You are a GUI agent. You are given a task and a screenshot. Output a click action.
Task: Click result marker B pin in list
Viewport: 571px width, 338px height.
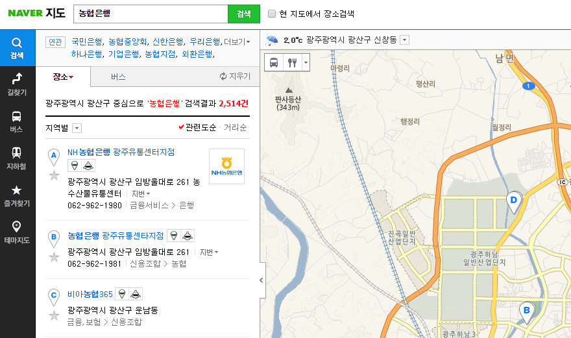click(x=54, y=239)
